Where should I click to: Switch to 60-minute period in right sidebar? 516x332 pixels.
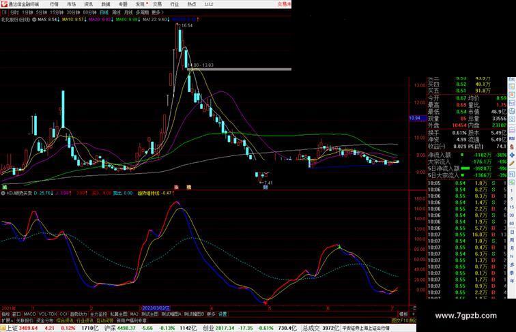[512, 224]
